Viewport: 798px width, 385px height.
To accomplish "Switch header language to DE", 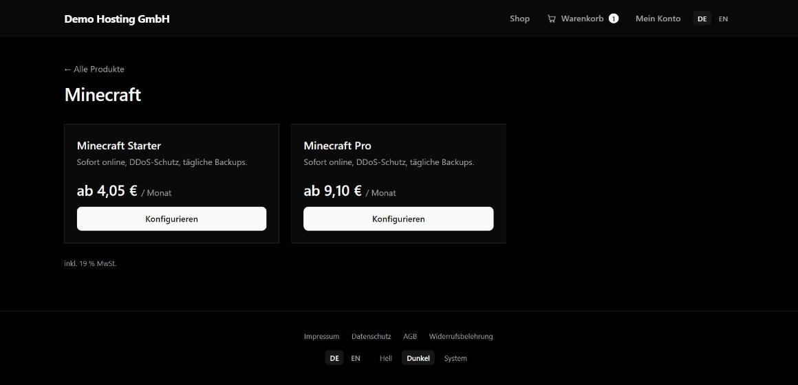I will point(702,19).
